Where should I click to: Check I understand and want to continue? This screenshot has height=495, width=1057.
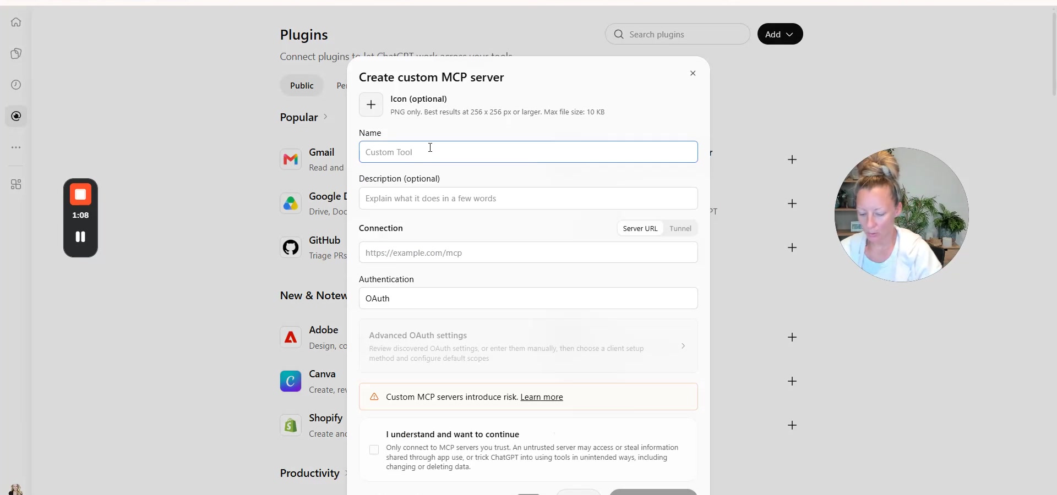374,450
